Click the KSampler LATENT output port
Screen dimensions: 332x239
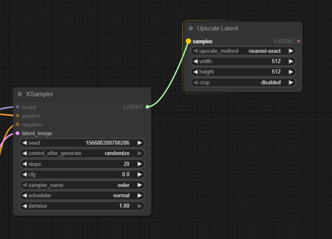147,107
